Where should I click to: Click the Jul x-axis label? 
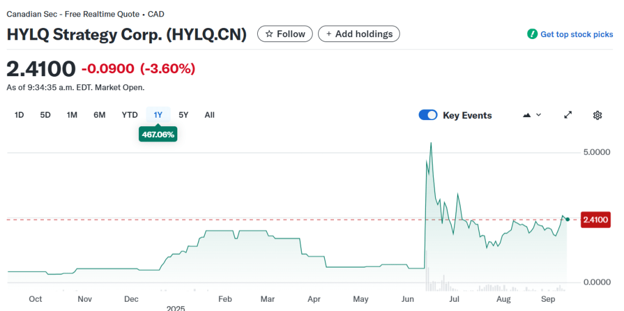point(455,299)
